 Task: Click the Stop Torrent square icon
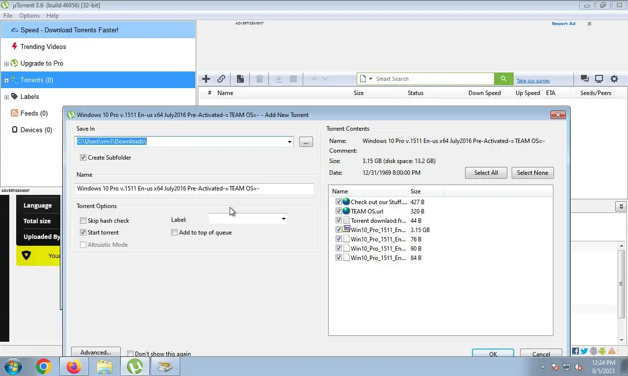tap(293, 79)
